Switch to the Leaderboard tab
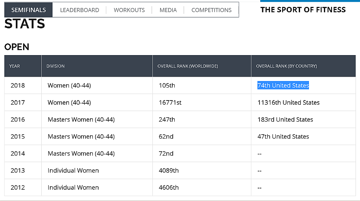The width and height of the screenshot is (360, 201). [79, 10]
